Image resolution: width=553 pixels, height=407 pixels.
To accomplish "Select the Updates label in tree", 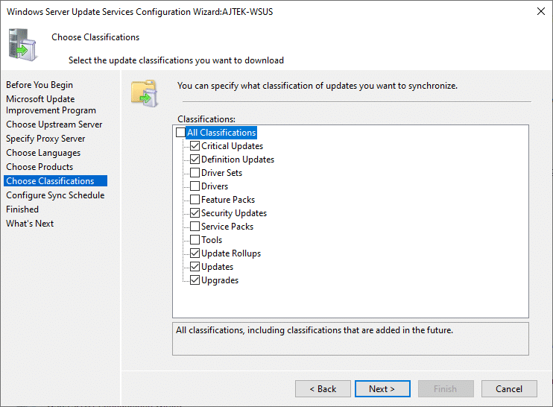I will click(218, 266).
